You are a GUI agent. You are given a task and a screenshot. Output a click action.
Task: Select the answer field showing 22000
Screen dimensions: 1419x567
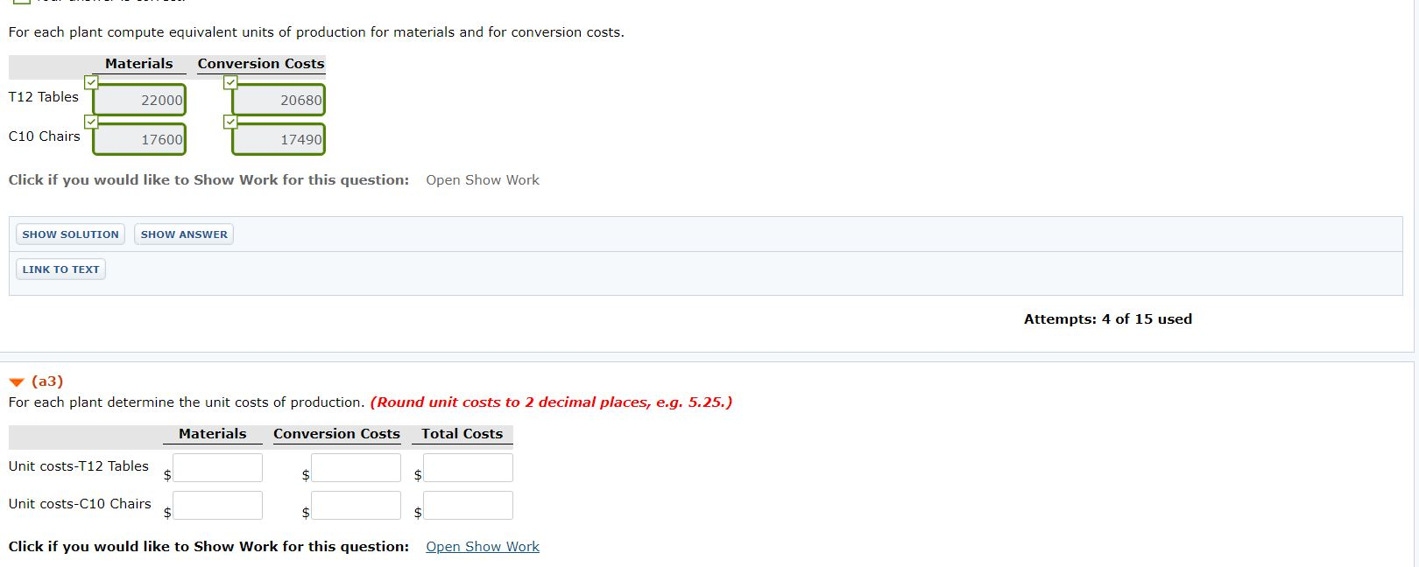tap(138, 100)
